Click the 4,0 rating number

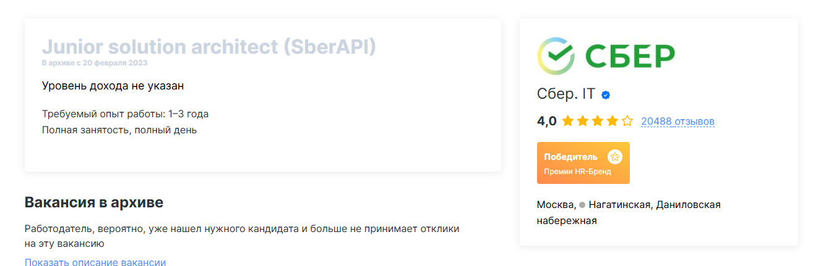547,122
